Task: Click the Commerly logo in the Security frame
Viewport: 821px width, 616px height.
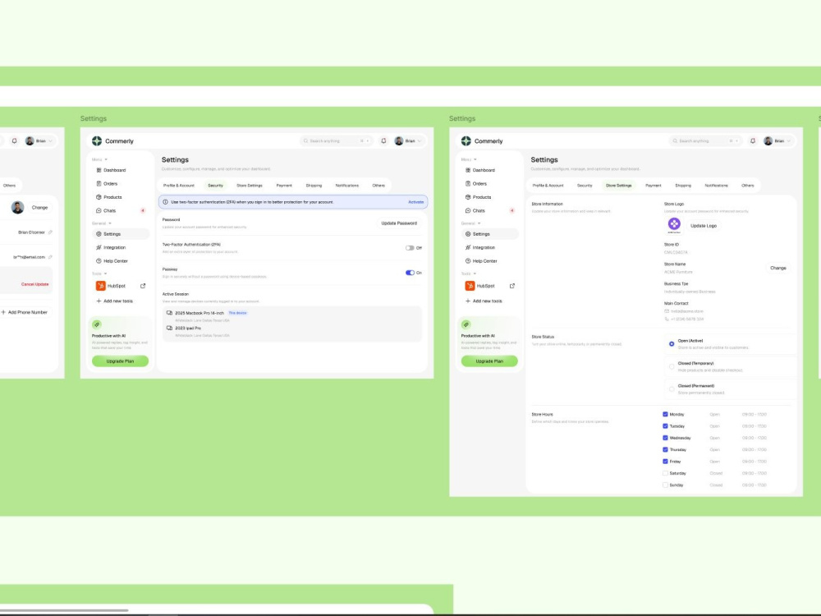Action: [x=97, y=141]
